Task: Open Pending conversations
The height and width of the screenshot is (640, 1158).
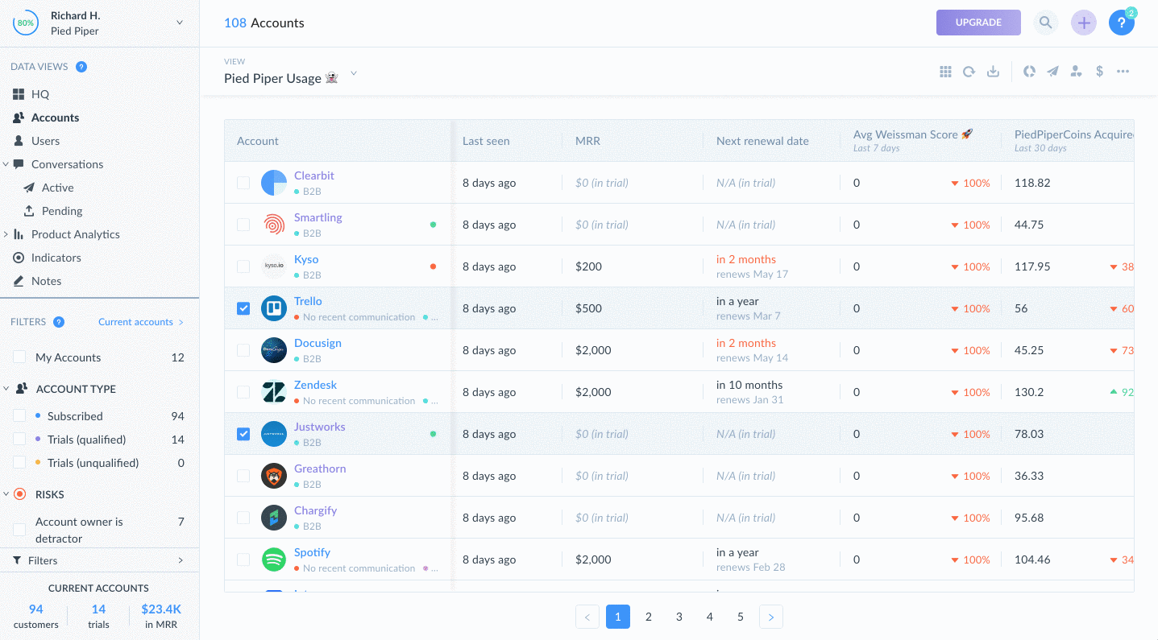Action: point(62,211)
